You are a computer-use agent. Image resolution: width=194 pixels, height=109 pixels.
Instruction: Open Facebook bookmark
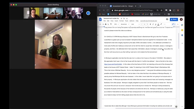112,14
